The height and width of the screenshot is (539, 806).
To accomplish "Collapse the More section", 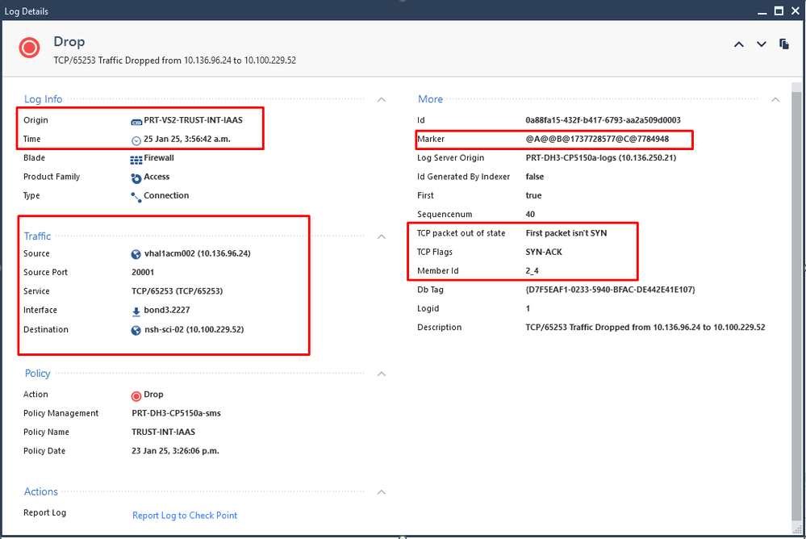I will pos(775,99).
